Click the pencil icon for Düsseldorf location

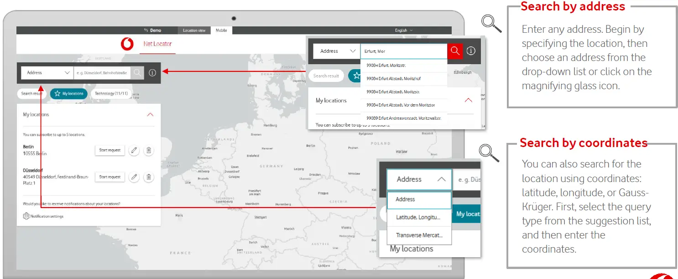click(x=134, y=177)
